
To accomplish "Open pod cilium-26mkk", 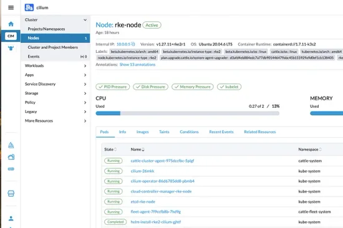I will tap(142, 171).
